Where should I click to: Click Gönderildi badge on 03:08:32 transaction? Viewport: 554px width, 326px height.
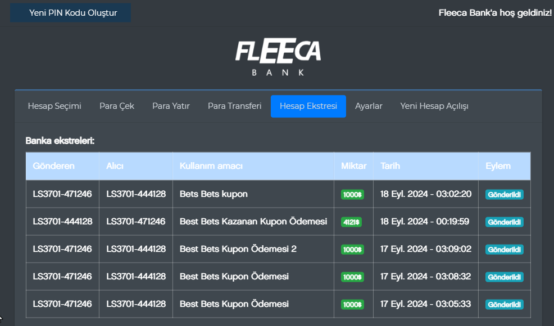coord(504,277)
